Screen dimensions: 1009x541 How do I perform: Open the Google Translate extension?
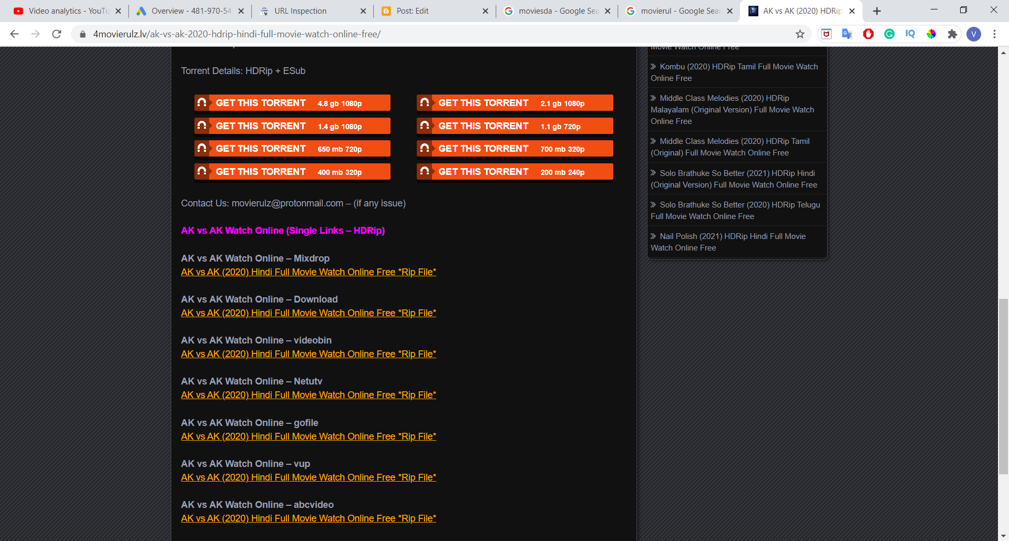847,34
